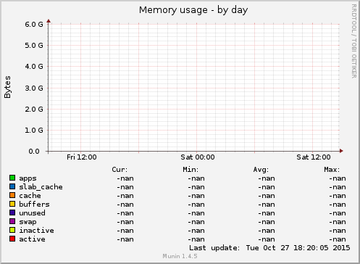Click the blue slab_cache legend swatch
Image resolution: width=360 pixels, height=264 pixels.
(x=12, y=186)
